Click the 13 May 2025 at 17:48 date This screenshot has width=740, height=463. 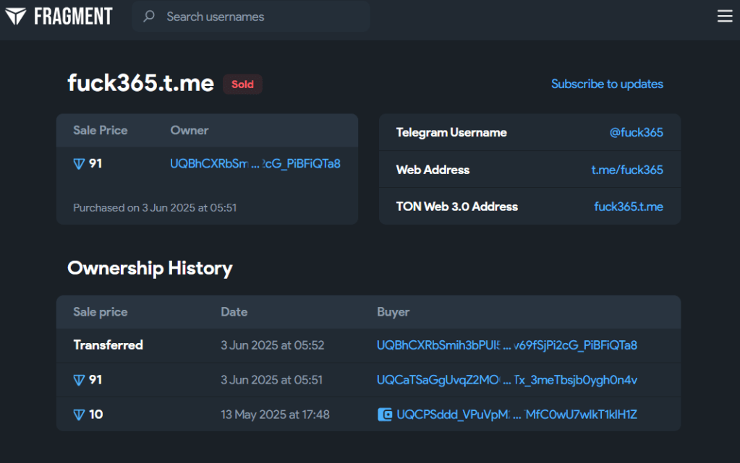[275, 415]
